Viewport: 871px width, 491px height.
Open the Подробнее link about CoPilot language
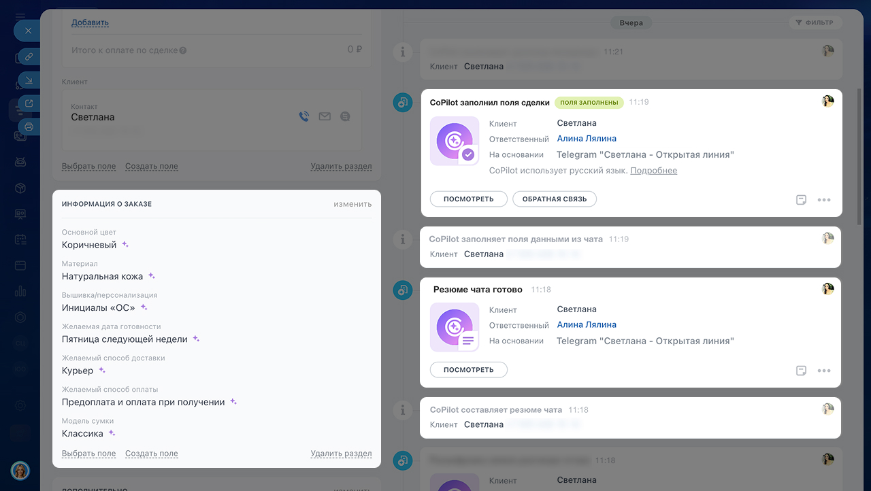[x=653, y=171]
